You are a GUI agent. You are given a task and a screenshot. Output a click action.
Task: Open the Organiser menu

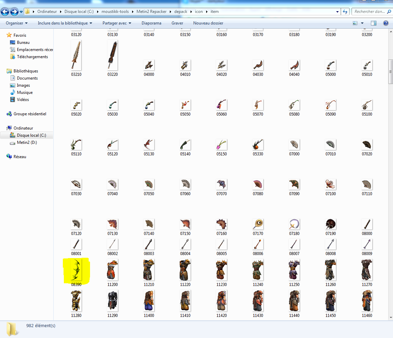pyautogui.click(x=17, y=23)
